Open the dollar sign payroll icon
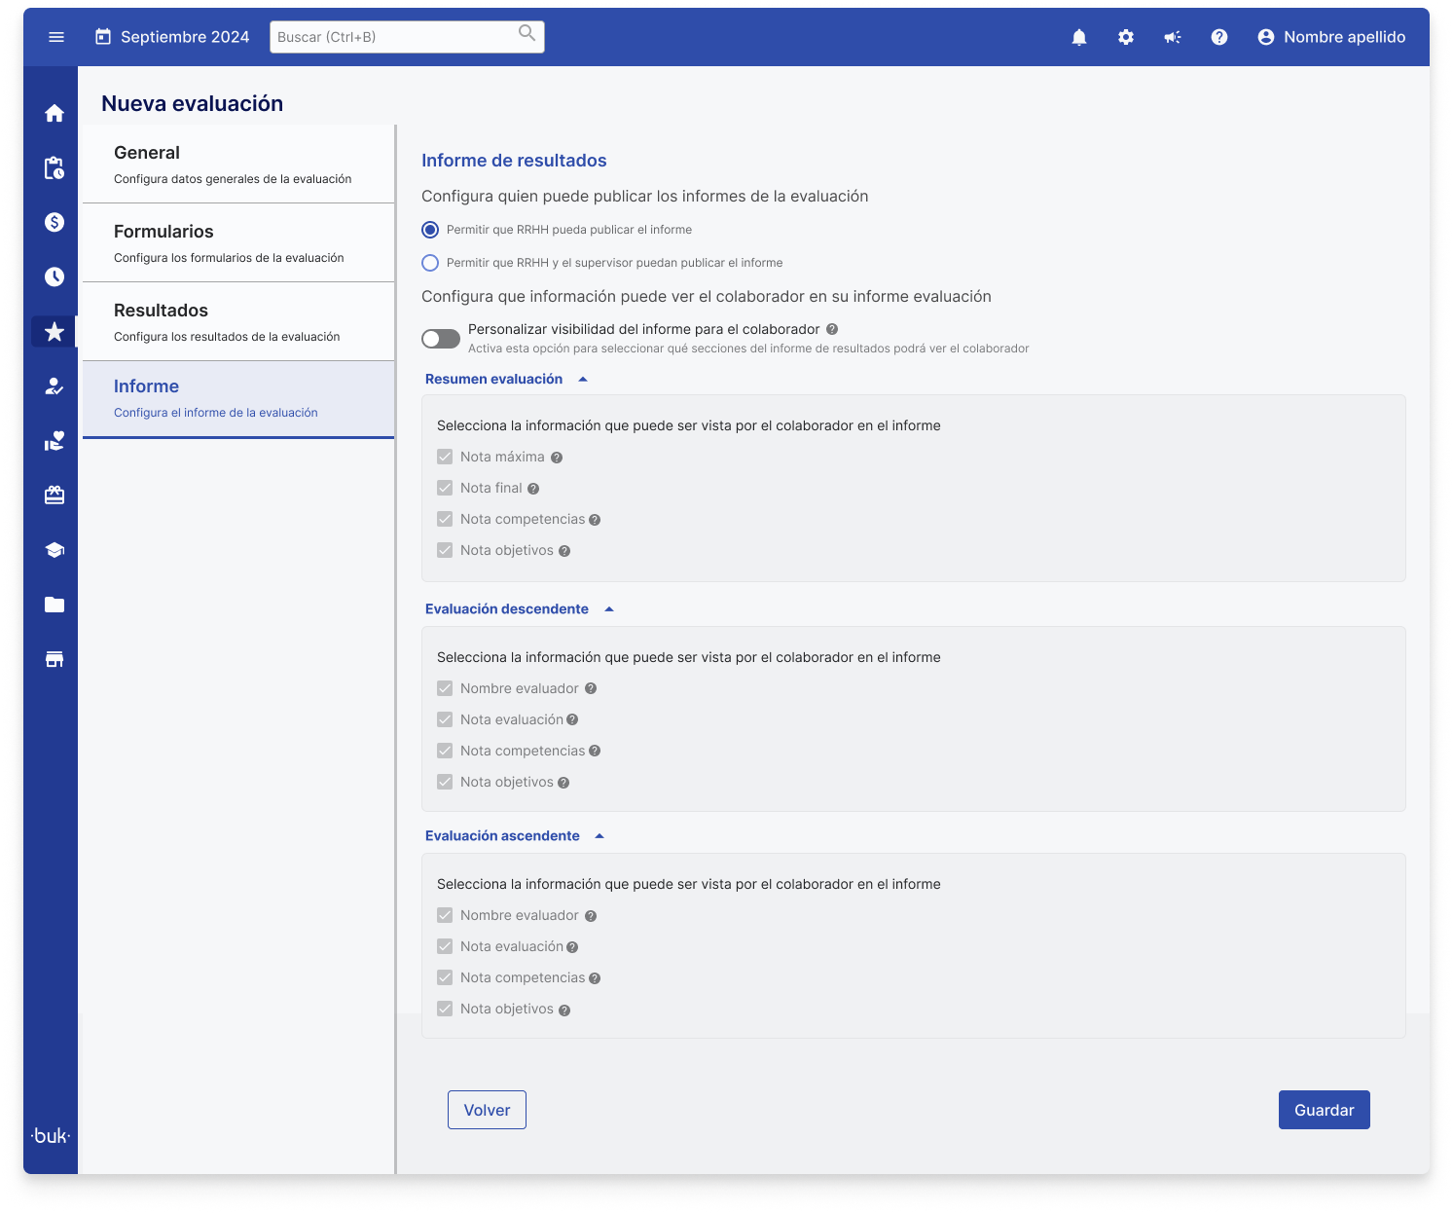This screenshot has width=1453, height=1213. [54, 222]
